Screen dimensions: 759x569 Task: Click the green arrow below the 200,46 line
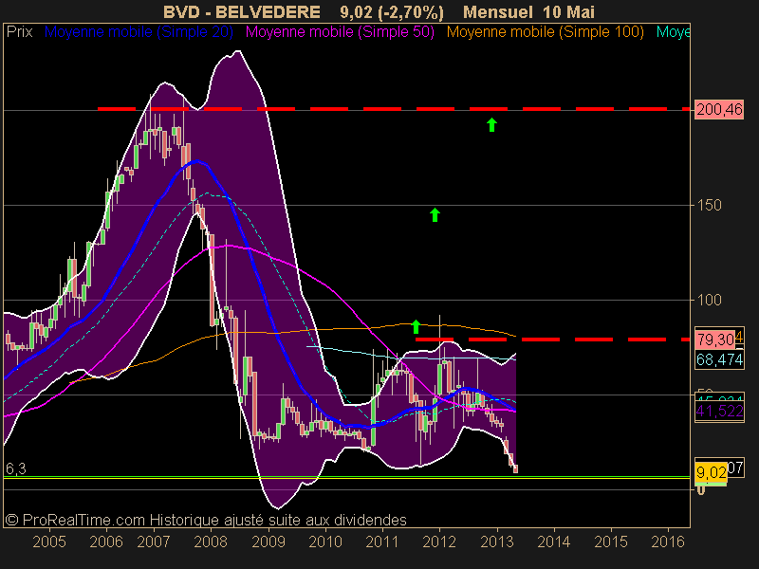[491, 125]
